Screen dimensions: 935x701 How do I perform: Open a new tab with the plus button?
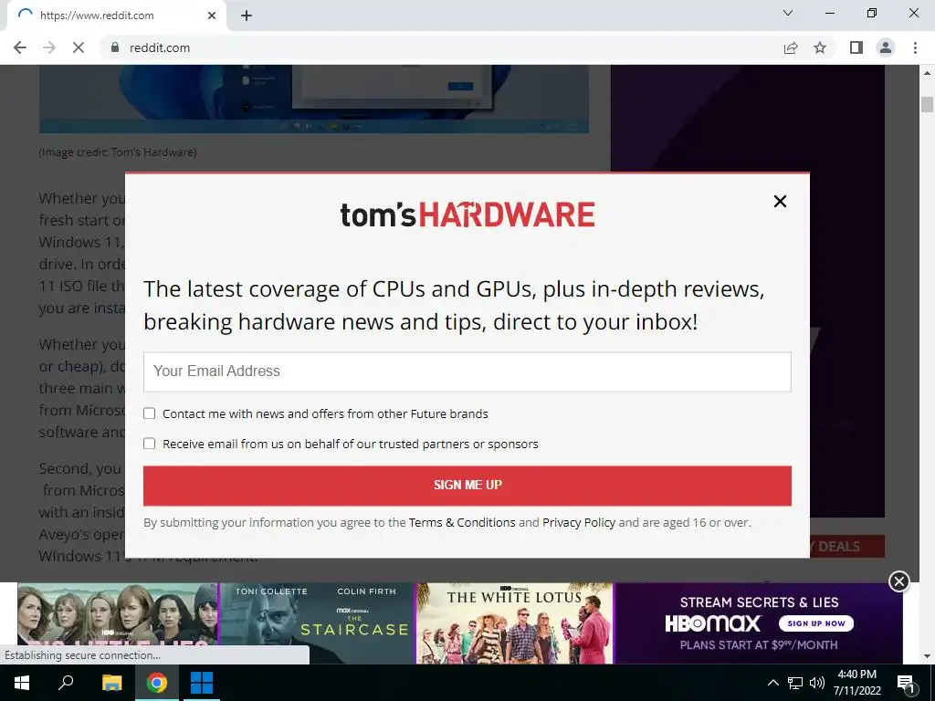pyautogui.click(x=247, y=16)
